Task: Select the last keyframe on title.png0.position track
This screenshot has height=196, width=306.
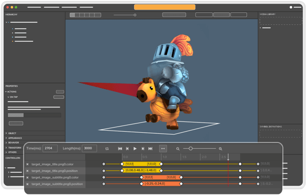Action: [x=258, y=171]
